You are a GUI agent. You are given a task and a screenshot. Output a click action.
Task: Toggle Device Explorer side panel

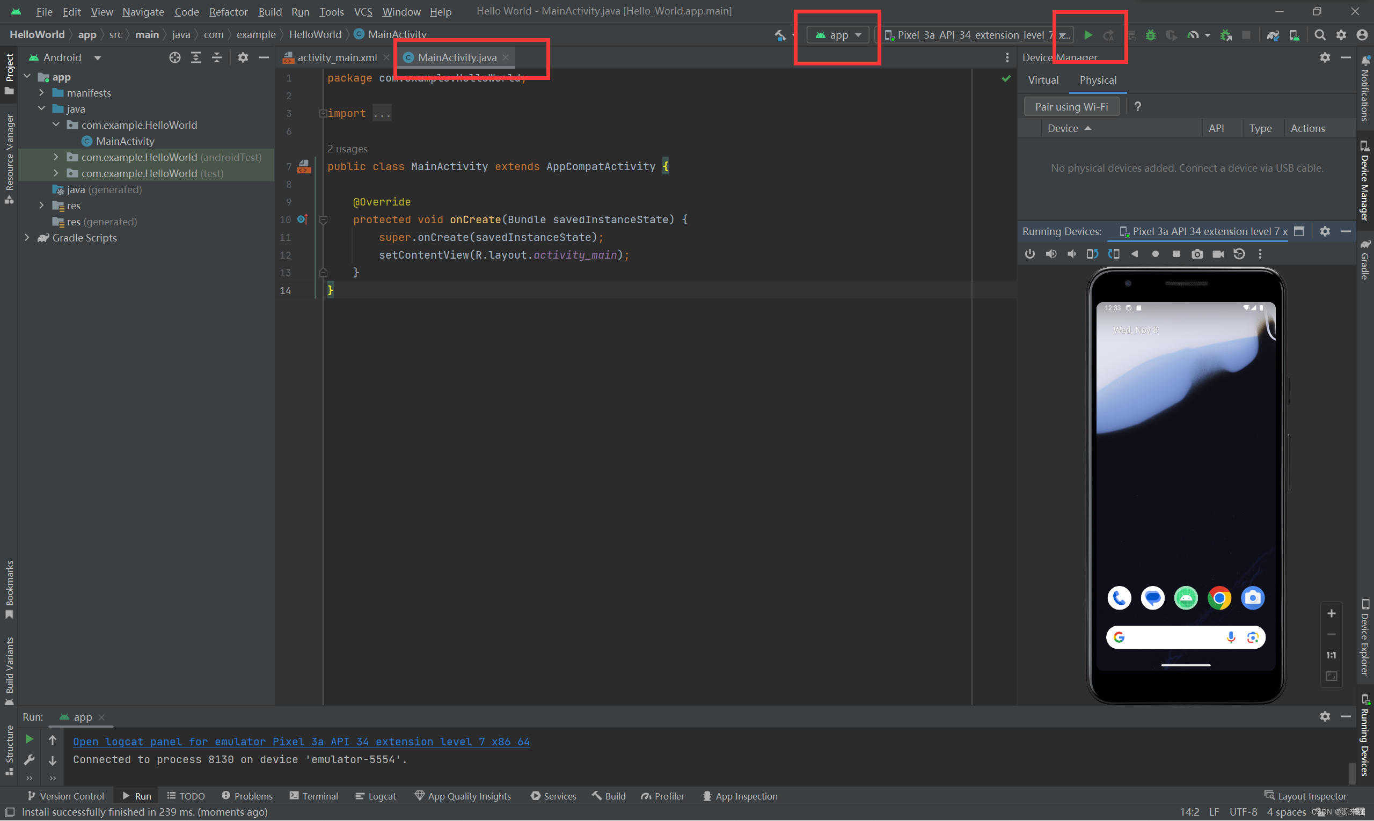(1364, 637)
